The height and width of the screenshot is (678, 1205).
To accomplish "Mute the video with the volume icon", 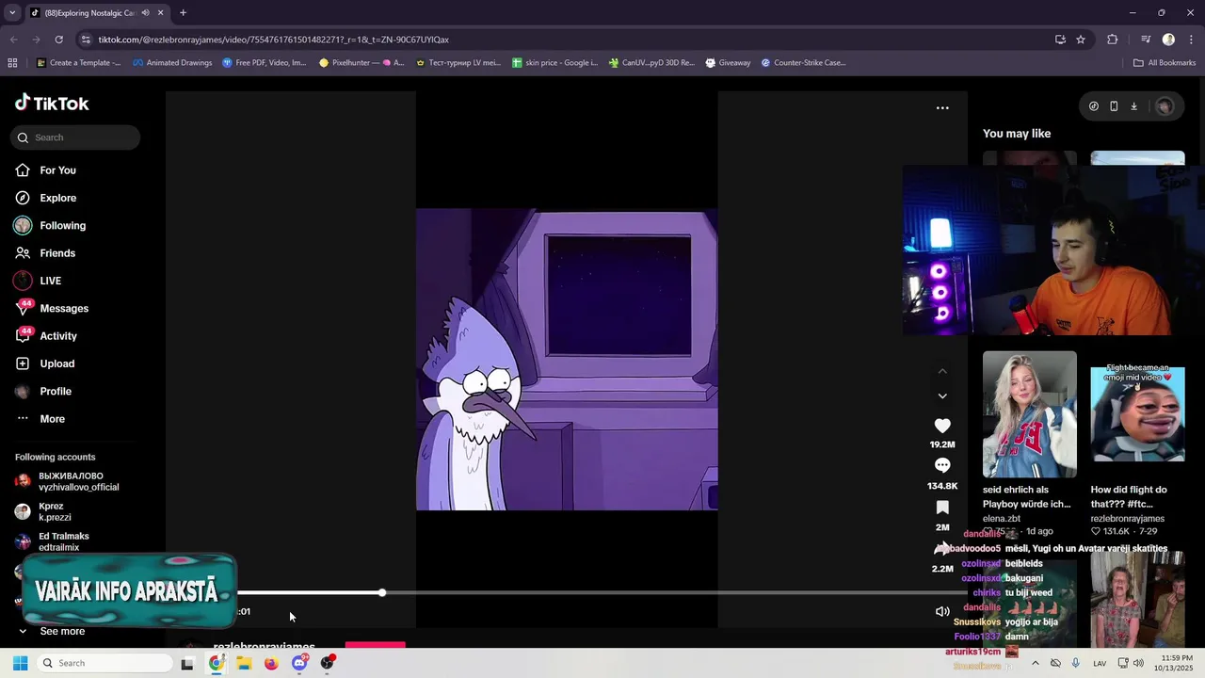I will point(942,611).
